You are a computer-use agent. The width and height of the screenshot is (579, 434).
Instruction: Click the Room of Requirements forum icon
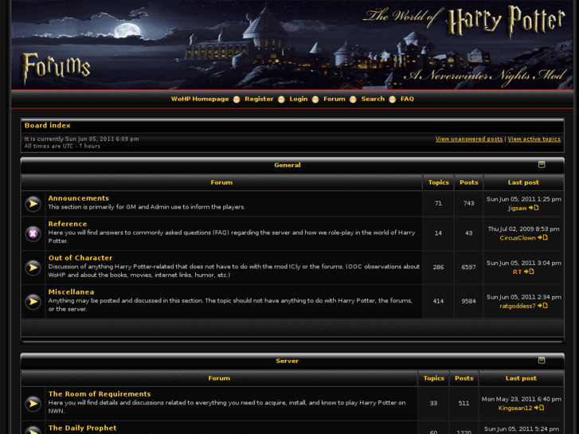(33, 404)
